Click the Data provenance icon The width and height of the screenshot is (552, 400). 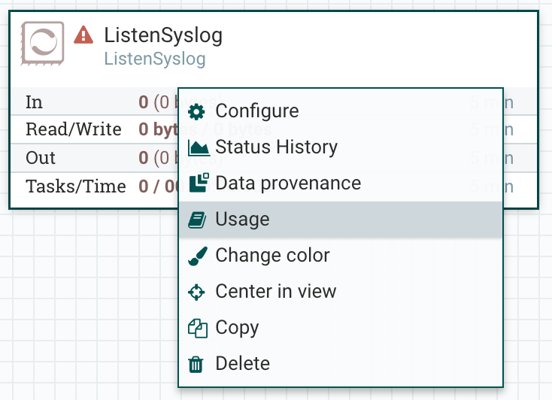[198, 183]
